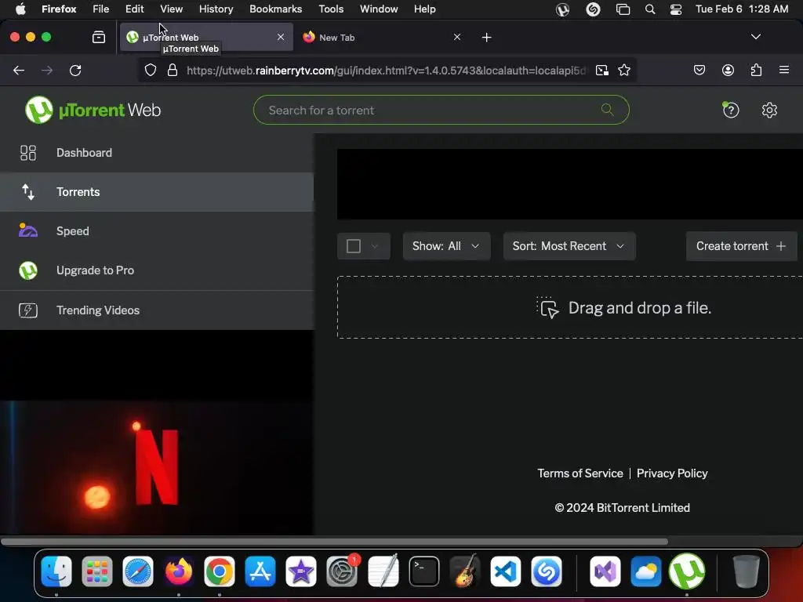Open the Terms of Service link

(580, 473)
